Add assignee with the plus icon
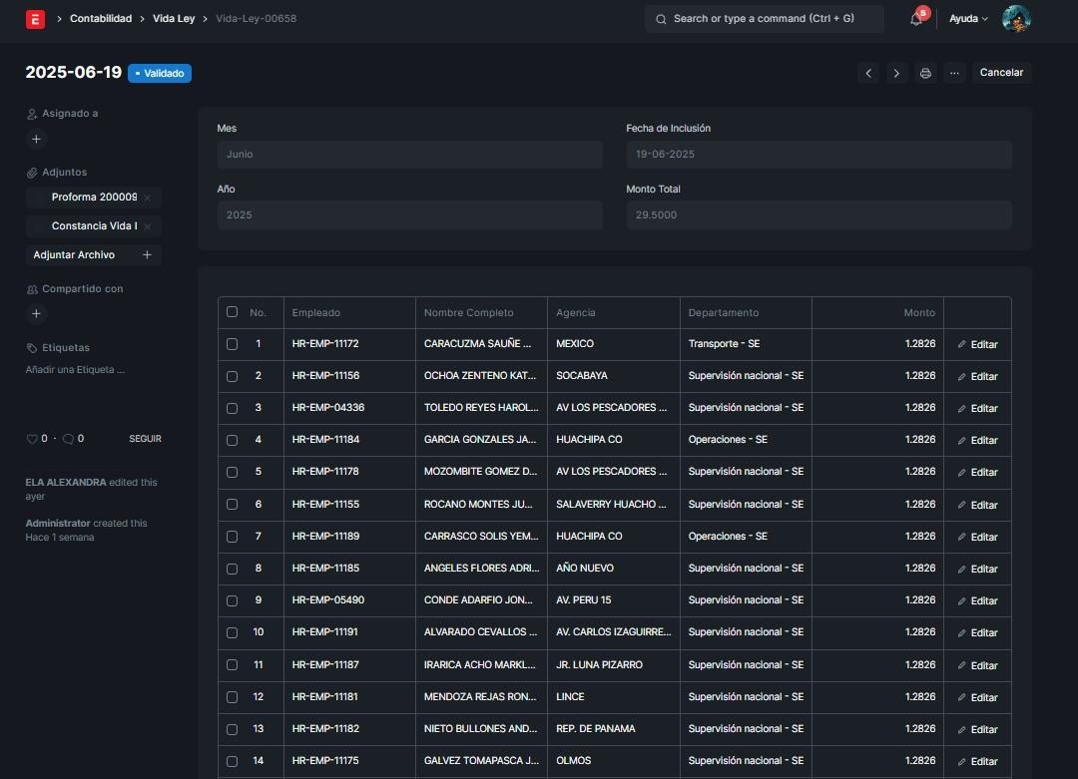1078x779 pixels. pos(36,140)
